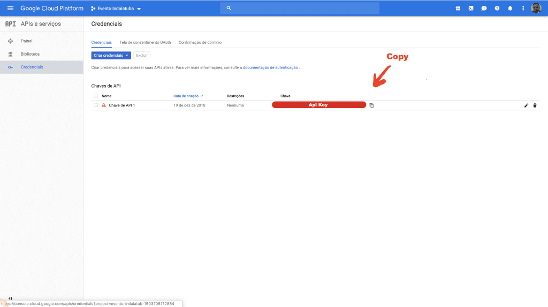Check the Chave de API 1 checkbox

96,105
